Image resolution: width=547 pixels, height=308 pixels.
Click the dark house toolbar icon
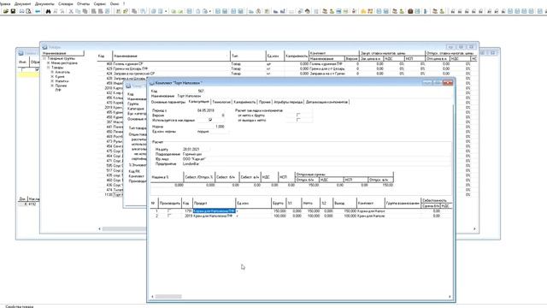coord(308,11)
